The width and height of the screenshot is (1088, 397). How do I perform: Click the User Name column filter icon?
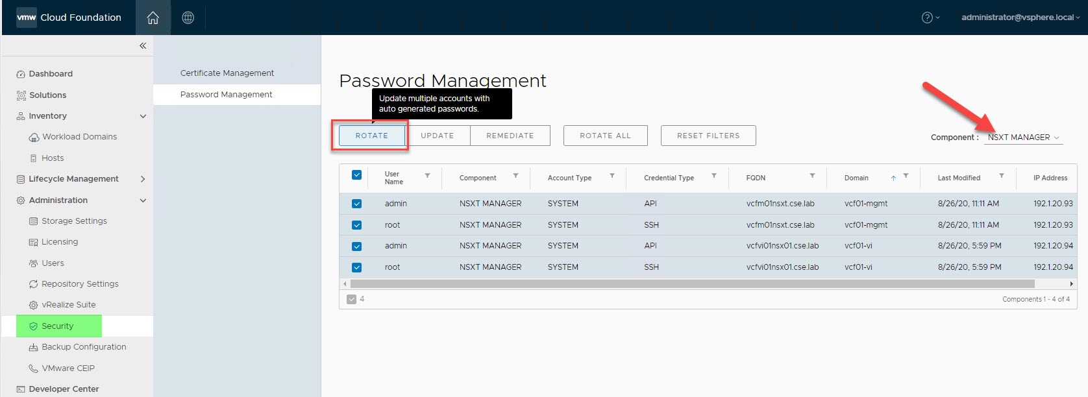pyautogui.click(x=427, y=176)
